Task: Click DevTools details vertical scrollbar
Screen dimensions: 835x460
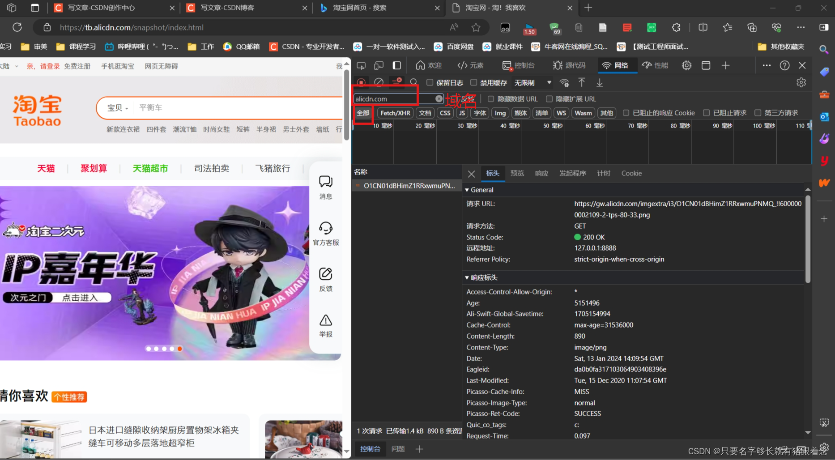Action: point(808,239)
